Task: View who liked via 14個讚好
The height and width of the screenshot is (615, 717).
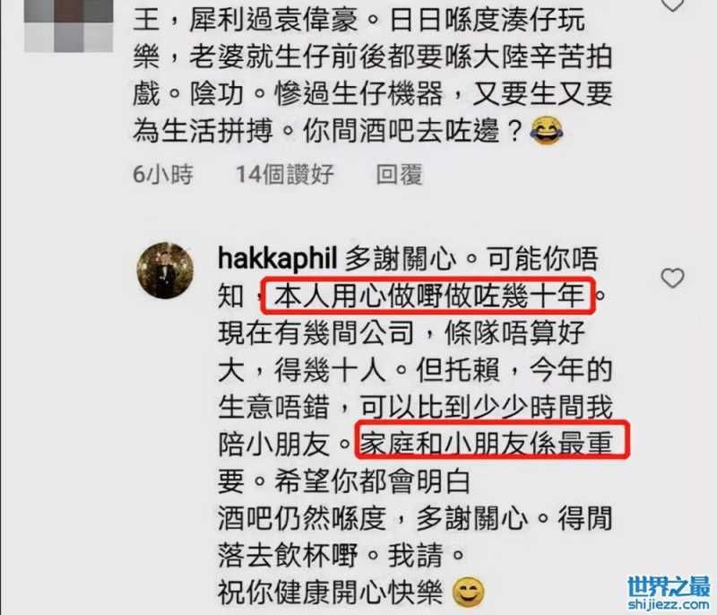Action: [x=284, y=174]
